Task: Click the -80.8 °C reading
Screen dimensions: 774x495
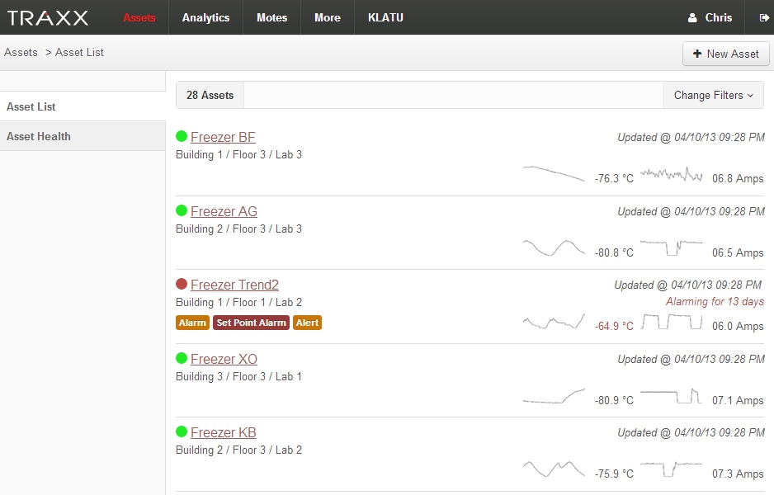Action: point(614,252)
